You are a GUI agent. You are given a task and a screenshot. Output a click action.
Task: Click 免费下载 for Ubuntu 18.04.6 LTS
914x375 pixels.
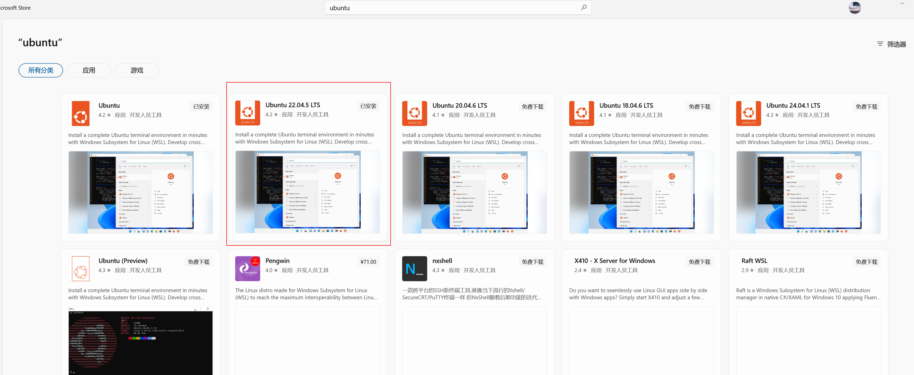[x=699, y=106]
